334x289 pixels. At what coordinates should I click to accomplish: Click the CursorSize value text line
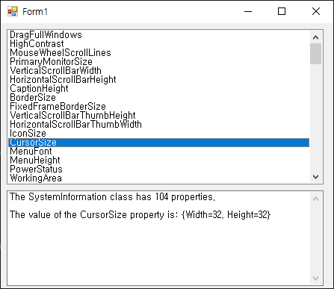click(140, 214)
